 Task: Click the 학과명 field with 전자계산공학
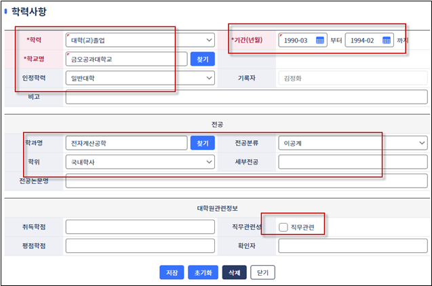(x=126, y=143)
